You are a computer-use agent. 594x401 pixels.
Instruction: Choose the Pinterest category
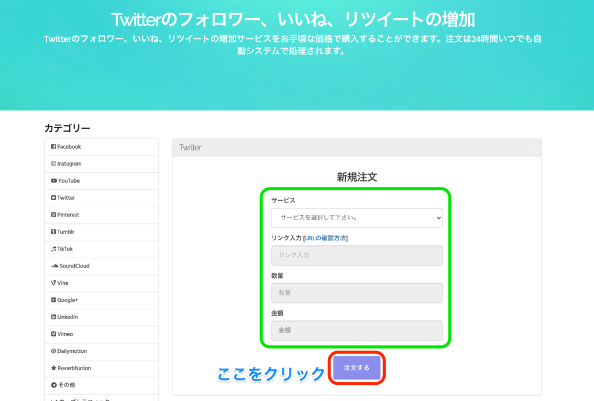[102, 215]
